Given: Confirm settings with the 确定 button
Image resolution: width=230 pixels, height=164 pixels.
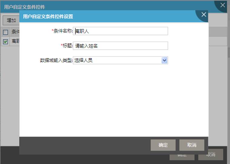Looking at the screenshot, I should coord(163,145).
